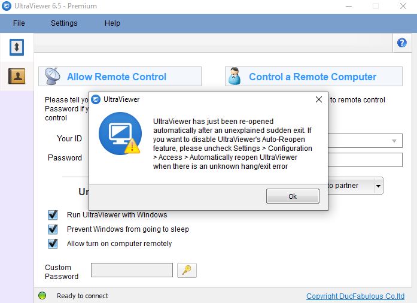Open the File menu
Viewport: 417px width, 303px height.
point(19,23)
